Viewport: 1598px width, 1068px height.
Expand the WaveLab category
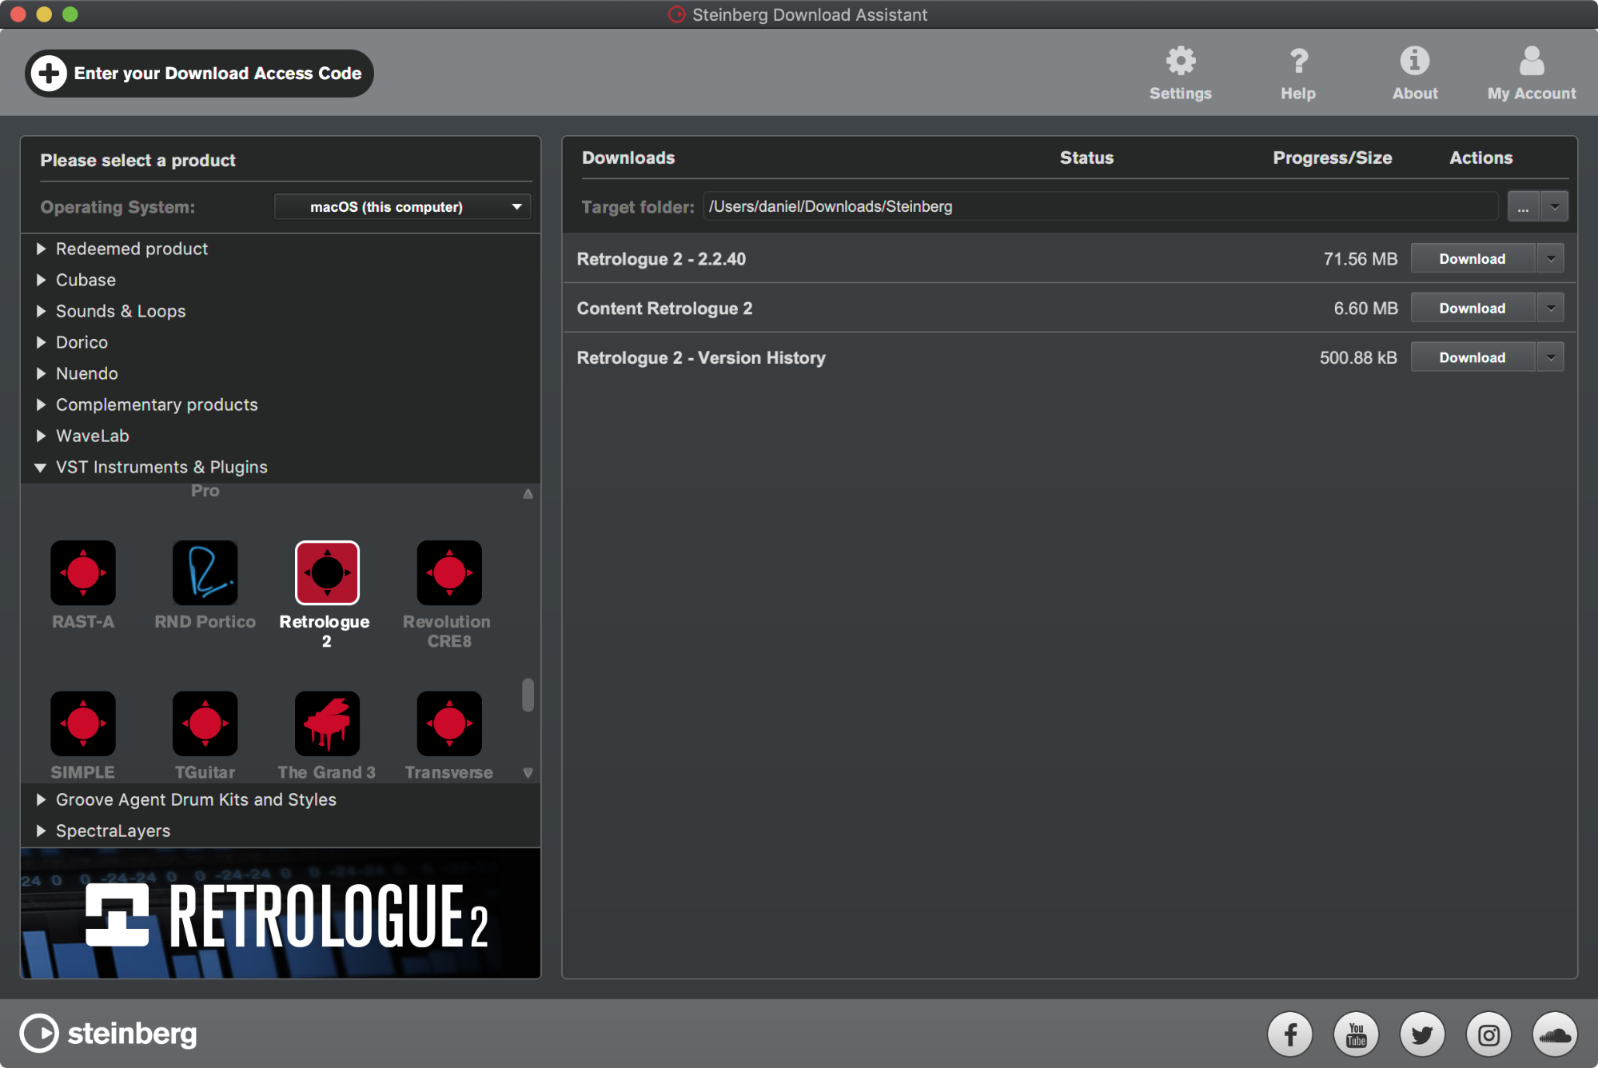pyautogui.click(x=41, y=436)
